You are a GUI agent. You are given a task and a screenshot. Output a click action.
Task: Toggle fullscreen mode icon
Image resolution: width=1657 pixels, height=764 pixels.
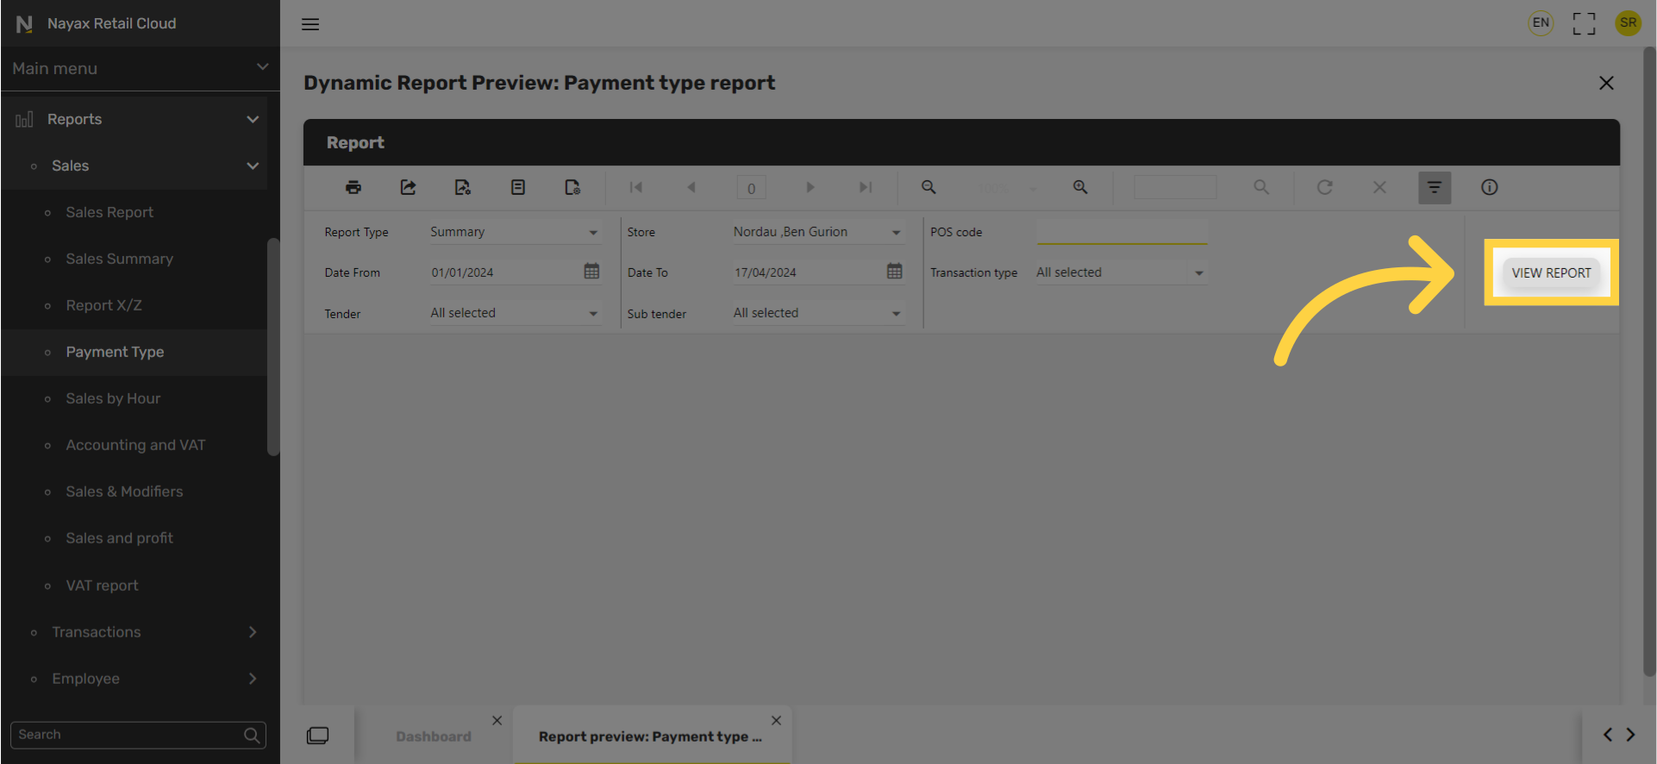(1584, 23)
